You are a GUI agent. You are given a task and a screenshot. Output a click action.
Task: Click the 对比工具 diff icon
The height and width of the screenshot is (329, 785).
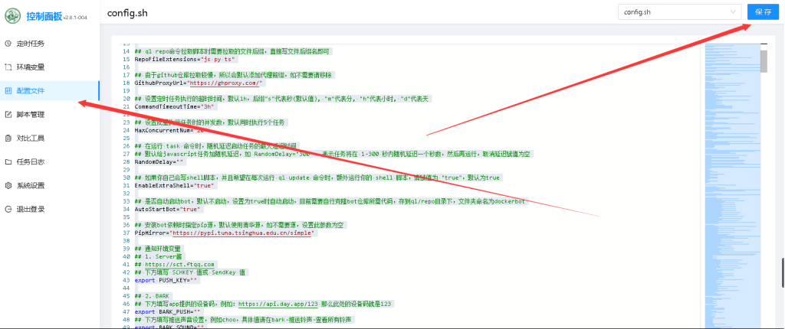[x=8, y=138]
